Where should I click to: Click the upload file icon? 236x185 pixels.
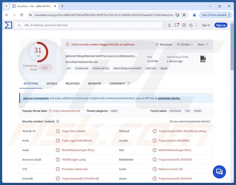point(169,25)
